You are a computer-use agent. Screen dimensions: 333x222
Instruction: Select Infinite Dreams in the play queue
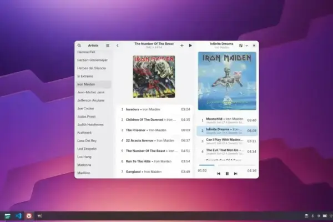[227, 131]
